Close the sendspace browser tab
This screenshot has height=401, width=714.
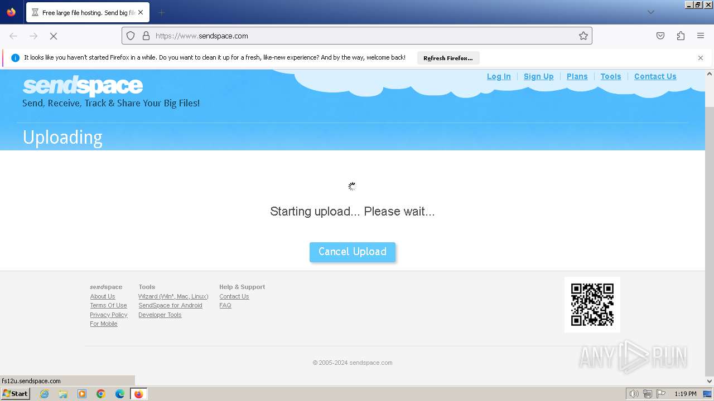point(141,12)
